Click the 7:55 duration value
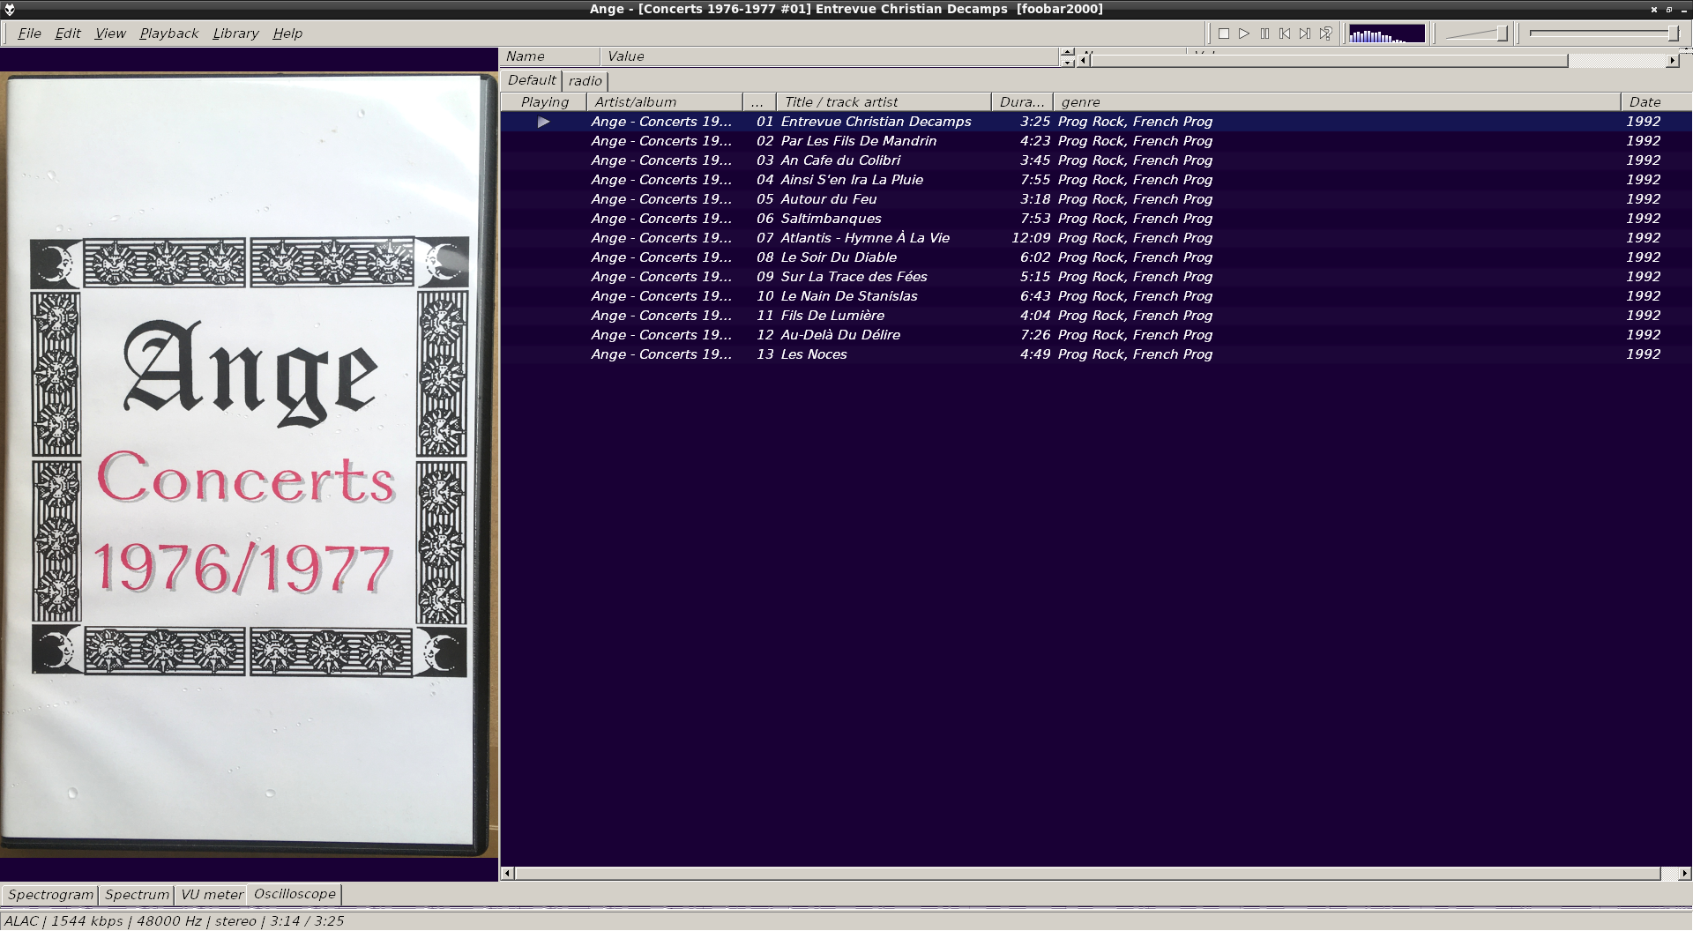This screenshot has height=931, width=1693. point(1035,180)
